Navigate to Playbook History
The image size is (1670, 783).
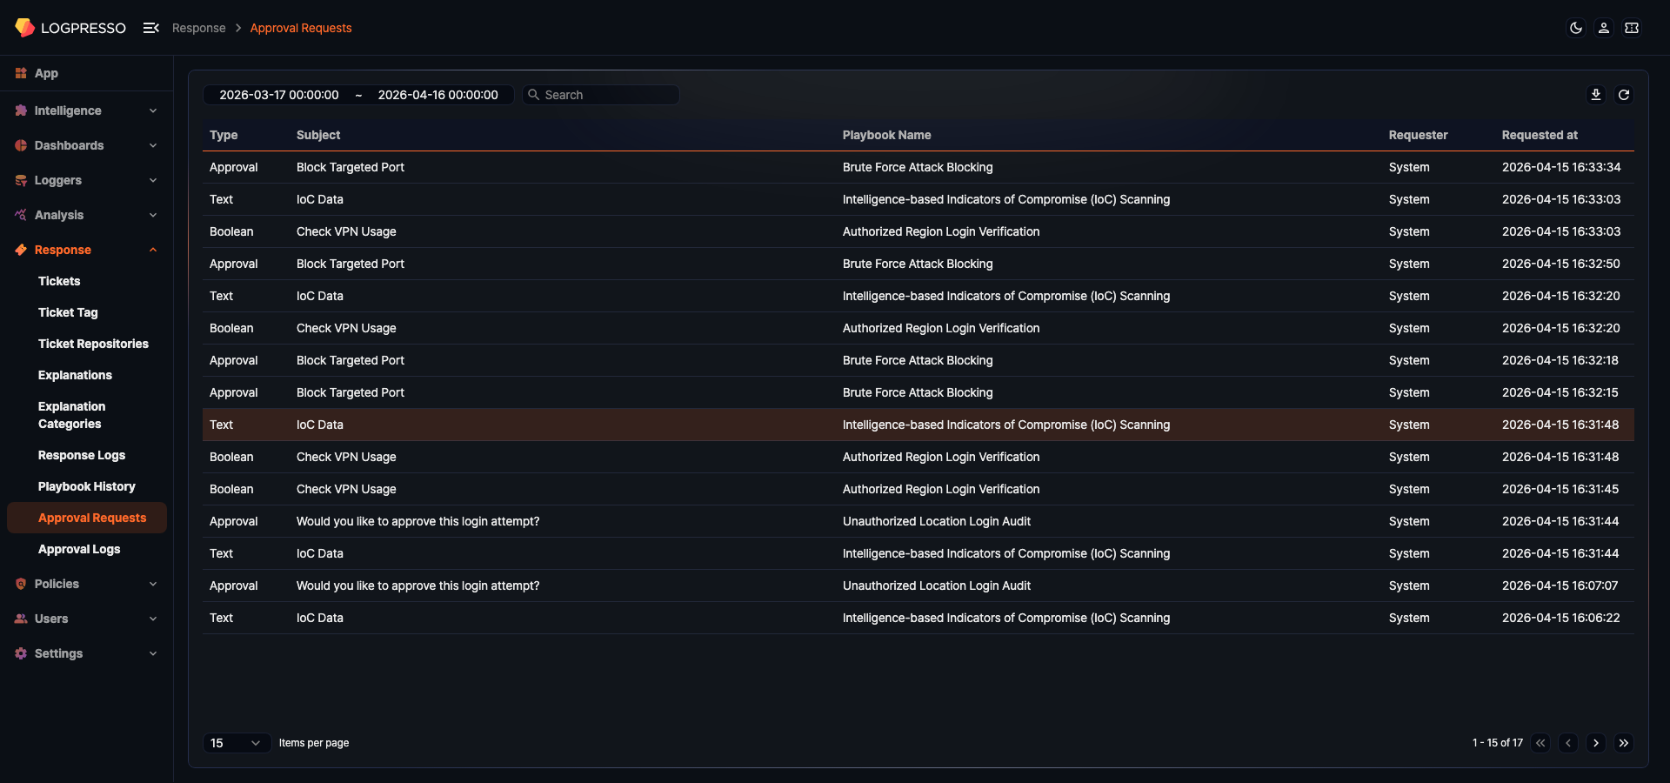pos(86,486)
